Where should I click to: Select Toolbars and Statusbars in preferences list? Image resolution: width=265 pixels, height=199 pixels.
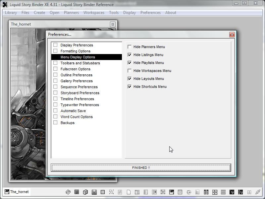(80, 63)
